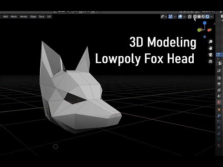The width and height of the screenshot is (223, 167).
Task: Open the Face menu
Action: pyautogui.click(x=41, y=17)
